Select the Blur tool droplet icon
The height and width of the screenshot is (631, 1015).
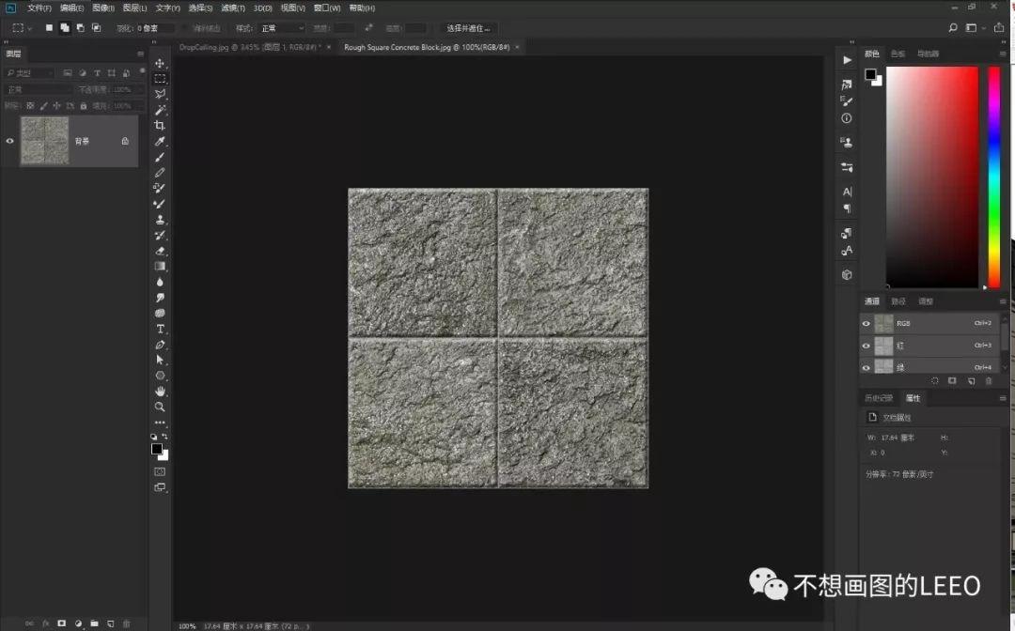(160, 282)
